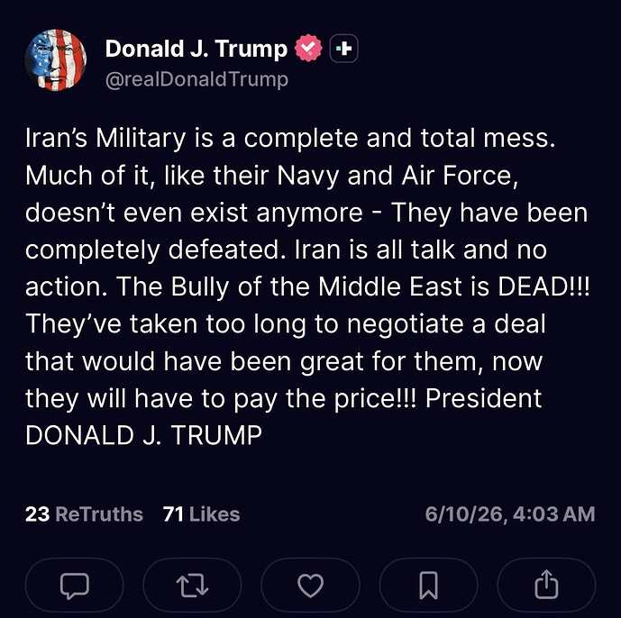Image resolution: width=621 pixels, height=618 pixels.
Task: Click the "They've taken too long" line
Action: [286, 324]
